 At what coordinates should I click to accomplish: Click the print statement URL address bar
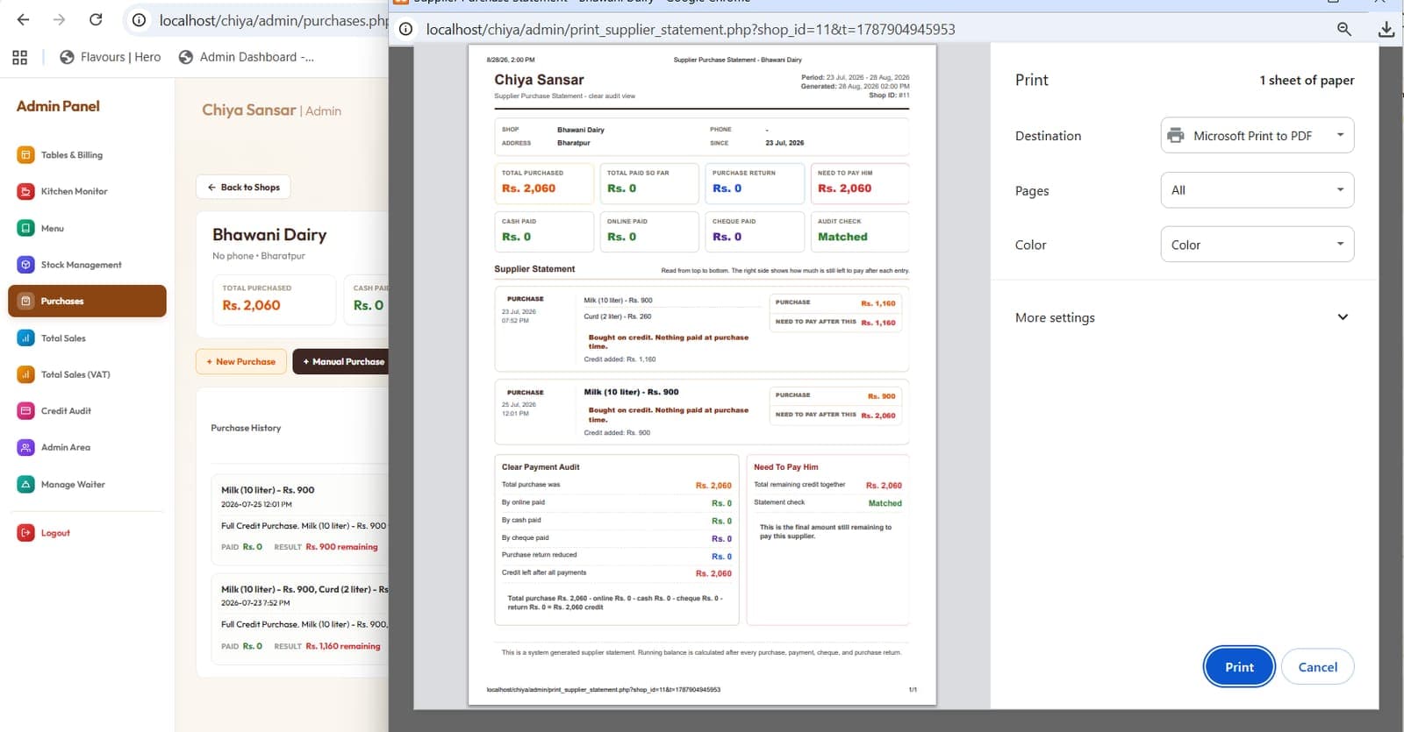(x=691, y=29)
